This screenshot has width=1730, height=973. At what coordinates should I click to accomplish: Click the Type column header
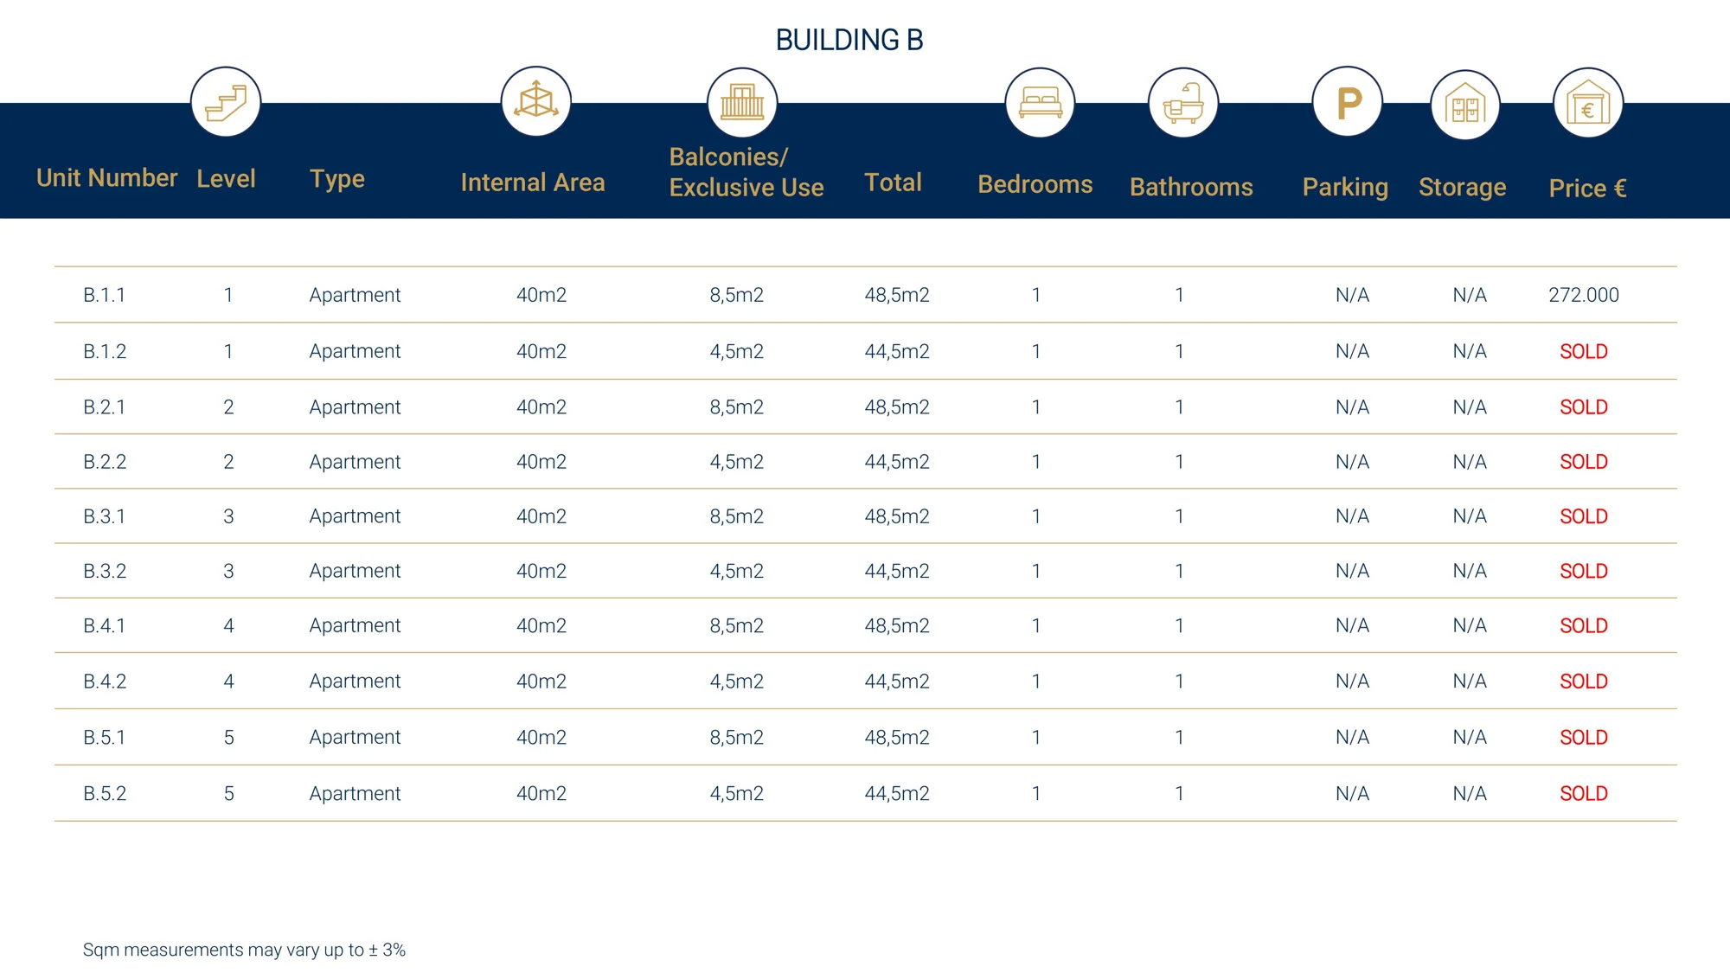337,179
